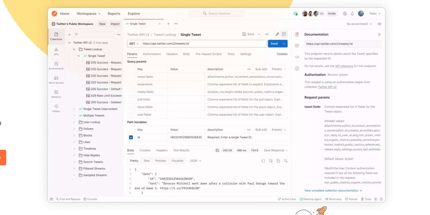Open the Mock Servers sidebar panel
This screenshot has width=430, height=215.
click(56, 80)
